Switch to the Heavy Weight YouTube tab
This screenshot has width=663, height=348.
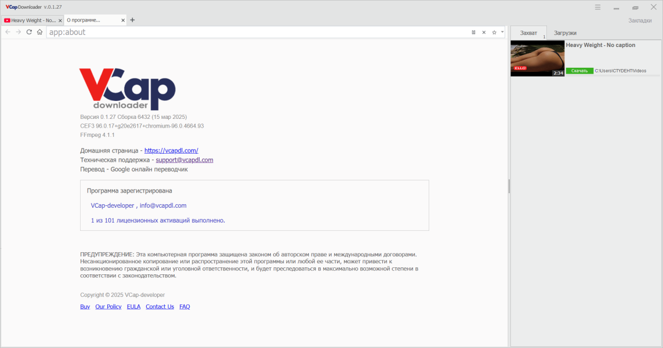[30, 20]
